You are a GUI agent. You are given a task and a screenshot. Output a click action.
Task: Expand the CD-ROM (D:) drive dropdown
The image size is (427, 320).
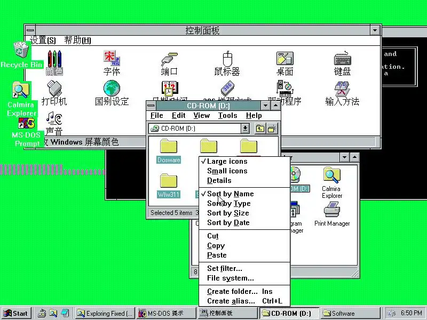pyautogui.click(x=245, y=129)
